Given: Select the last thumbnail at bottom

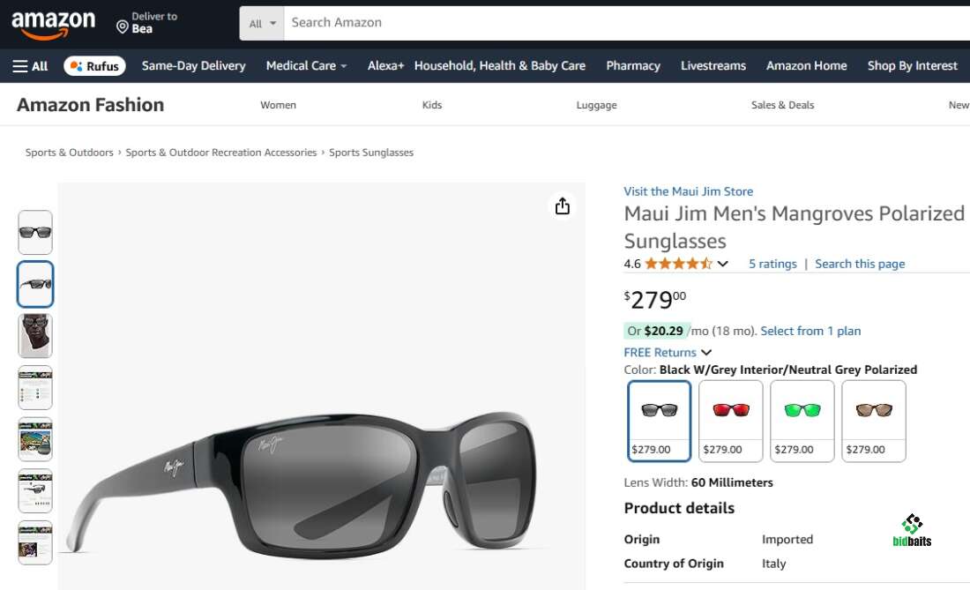Looking at the screenshot, I should point(35,543).
